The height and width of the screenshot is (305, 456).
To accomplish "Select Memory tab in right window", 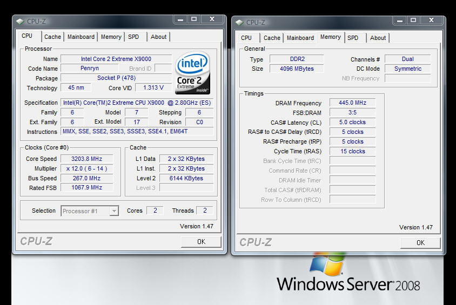I will (330, 37).
